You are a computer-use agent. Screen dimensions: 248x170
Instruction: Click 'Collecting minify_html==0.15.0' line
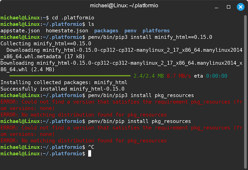click(x=46, y=43)
